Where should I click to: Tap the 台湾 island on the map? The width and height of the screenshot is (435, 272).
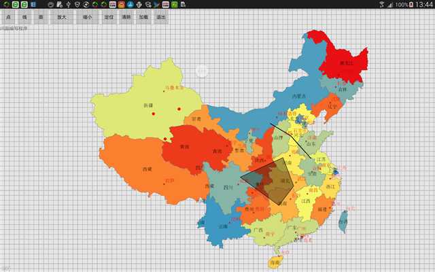343,222
